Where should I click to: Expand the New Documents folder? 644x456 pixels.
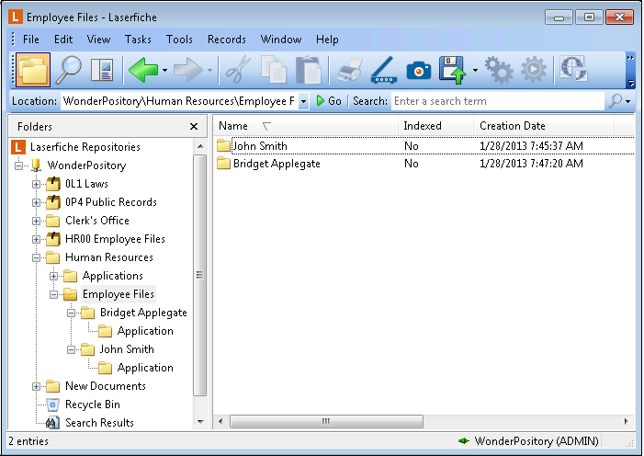click(36, 386)
